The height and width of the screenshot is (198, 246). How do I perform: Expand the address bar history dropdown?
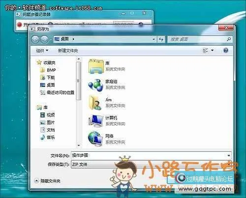tap(154, 39)
